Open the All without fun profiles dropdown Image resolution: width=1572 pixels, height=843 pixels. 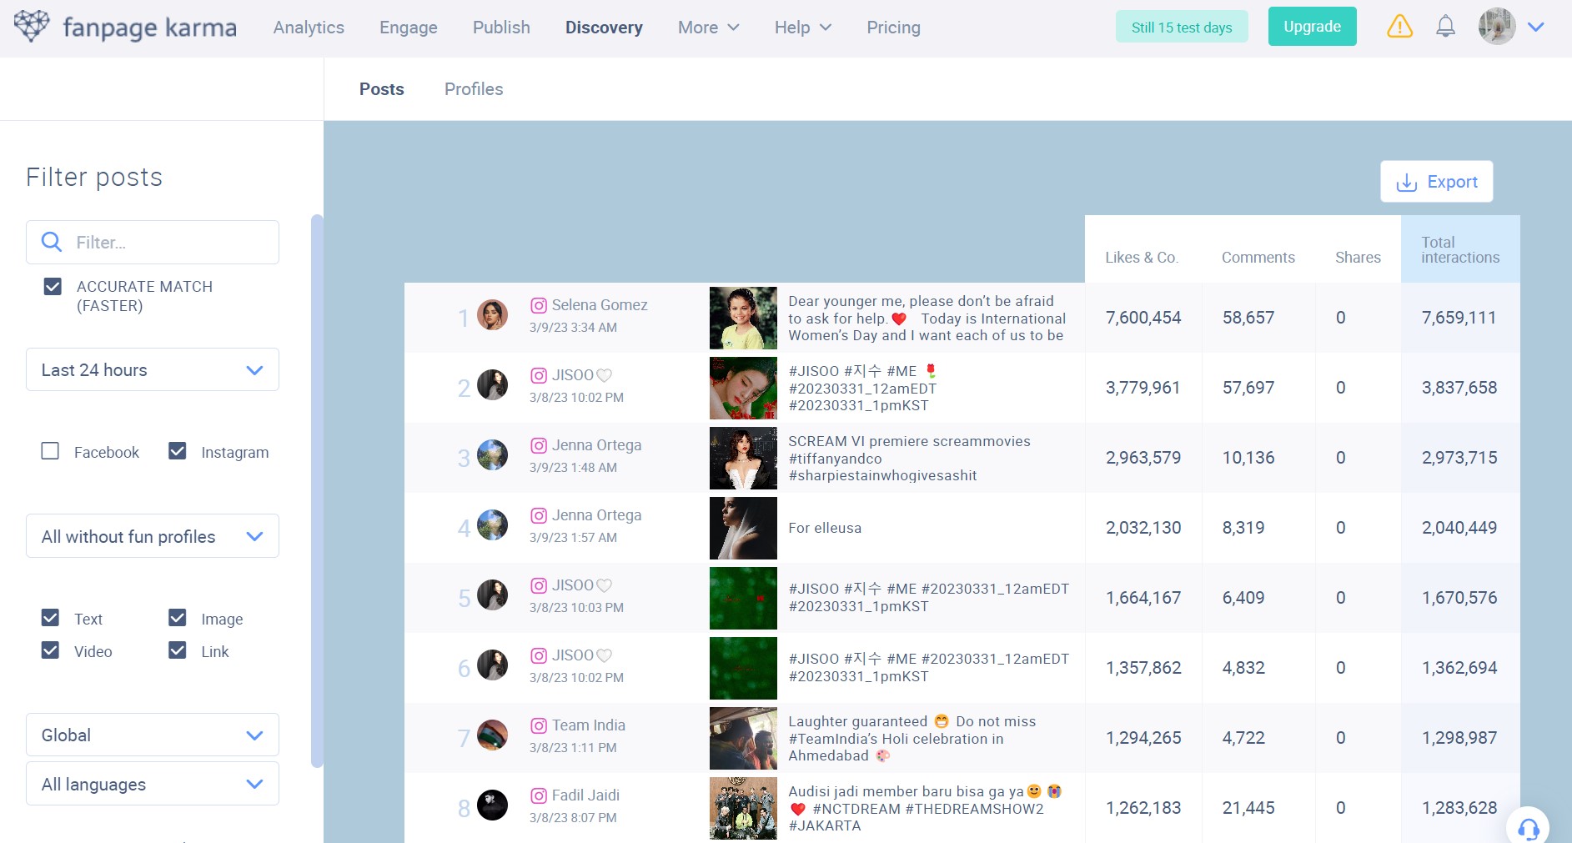[153, 536]
